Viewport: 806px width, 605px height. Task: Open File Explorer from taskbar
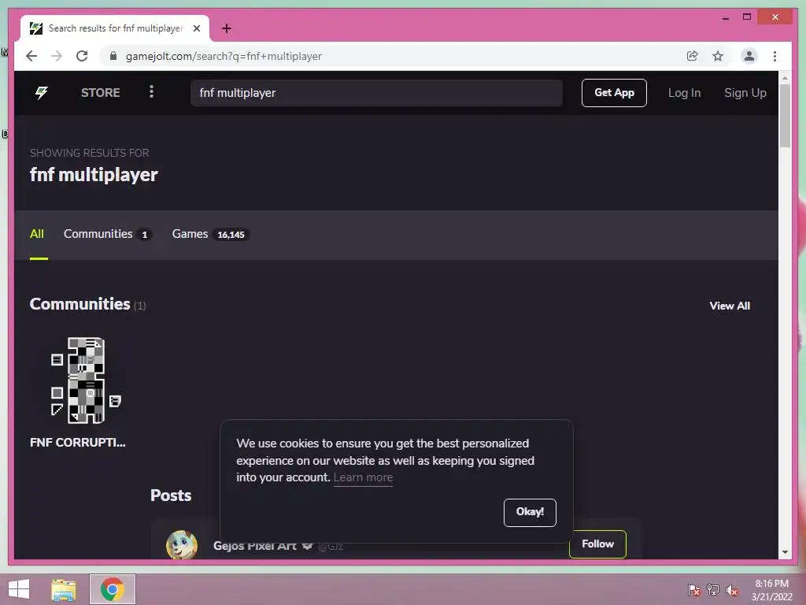coord(64,589)
